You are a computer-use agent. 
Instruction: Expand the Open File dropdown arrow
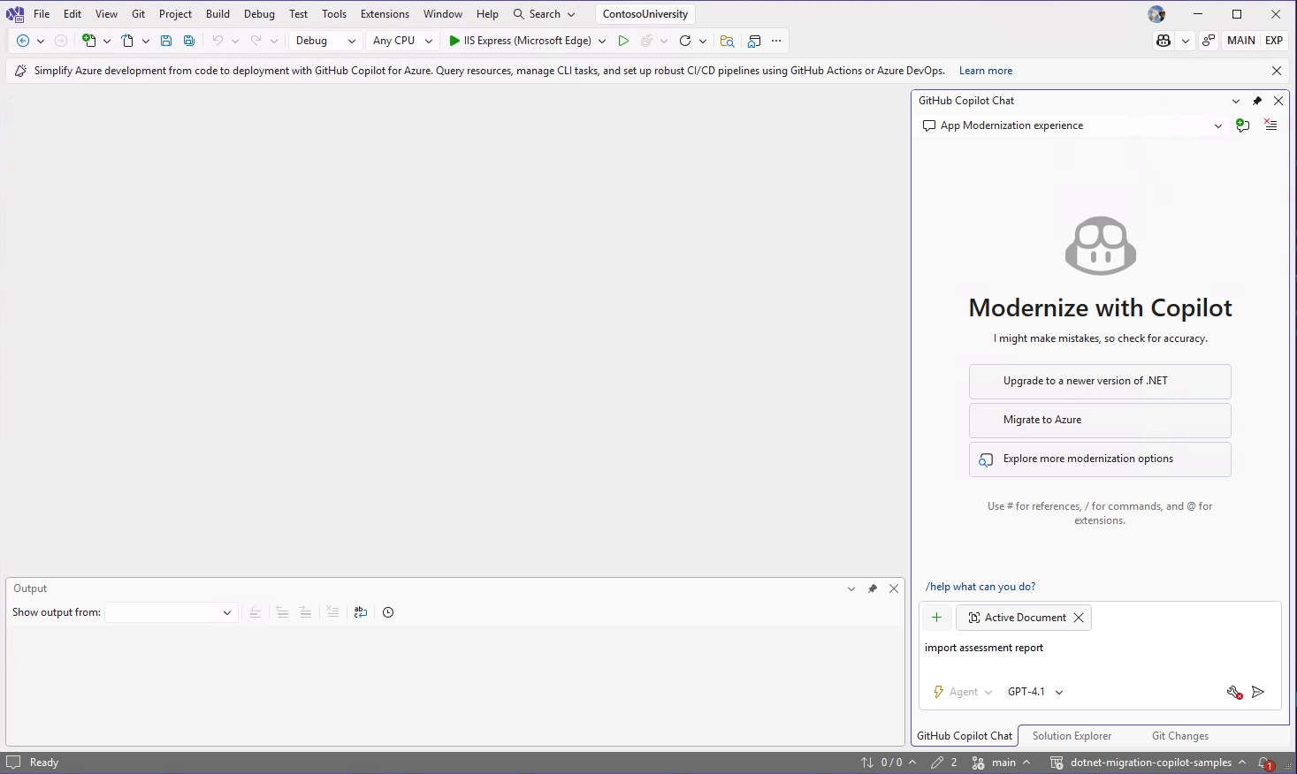click(x=146, y=41)
